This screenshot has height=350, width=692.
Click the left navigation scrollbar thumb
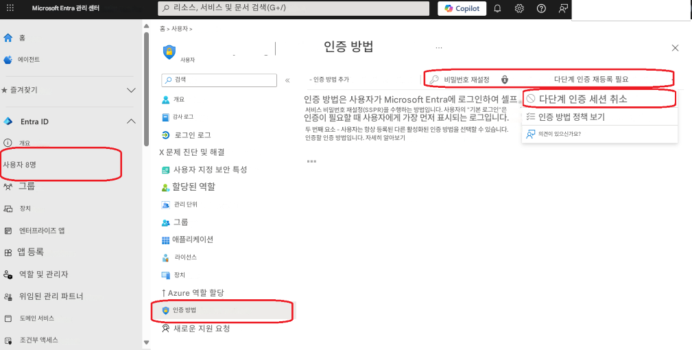click(147, 89)
